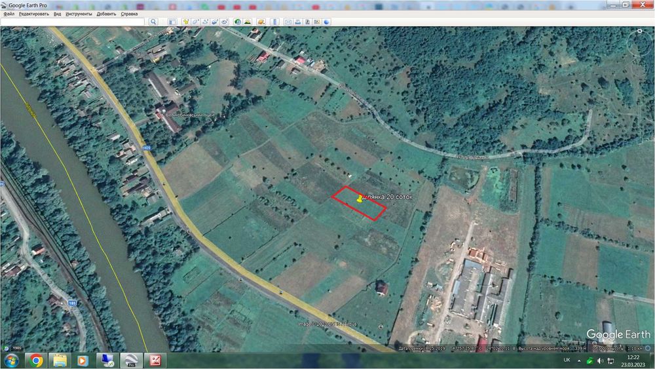Click the Record a Tour icon
The width and height of the screenshot is (655, 369).
224,22
